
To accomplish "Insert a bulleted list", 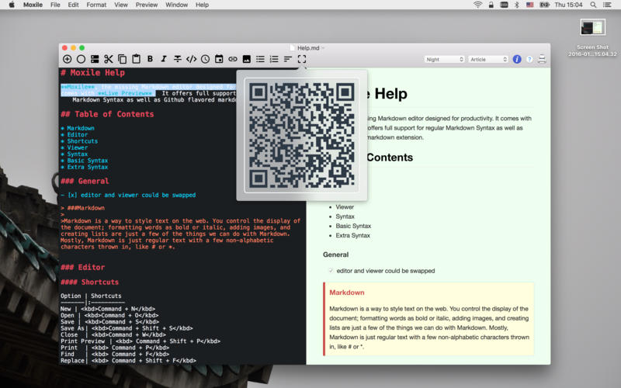I will 260,59.
